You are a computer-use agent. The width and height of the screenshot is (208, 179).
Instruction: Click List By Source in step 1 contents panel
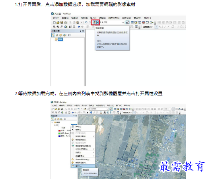coord(57,35)
